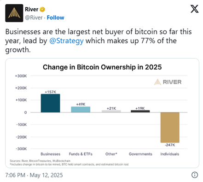Click the -247K data label
The height and width of the screenshot is (182, 203).
170,145
